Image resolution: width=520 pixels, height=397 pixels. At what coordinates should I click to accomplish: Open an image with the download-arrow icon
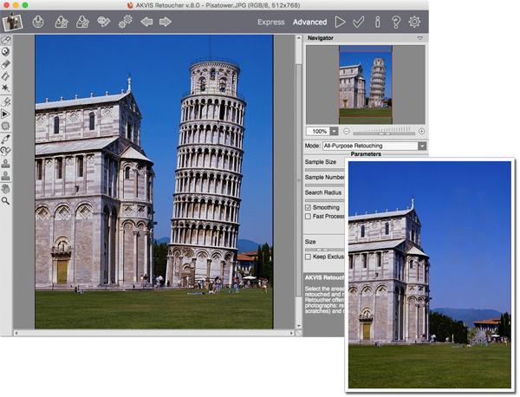click(x=38, y=22)
